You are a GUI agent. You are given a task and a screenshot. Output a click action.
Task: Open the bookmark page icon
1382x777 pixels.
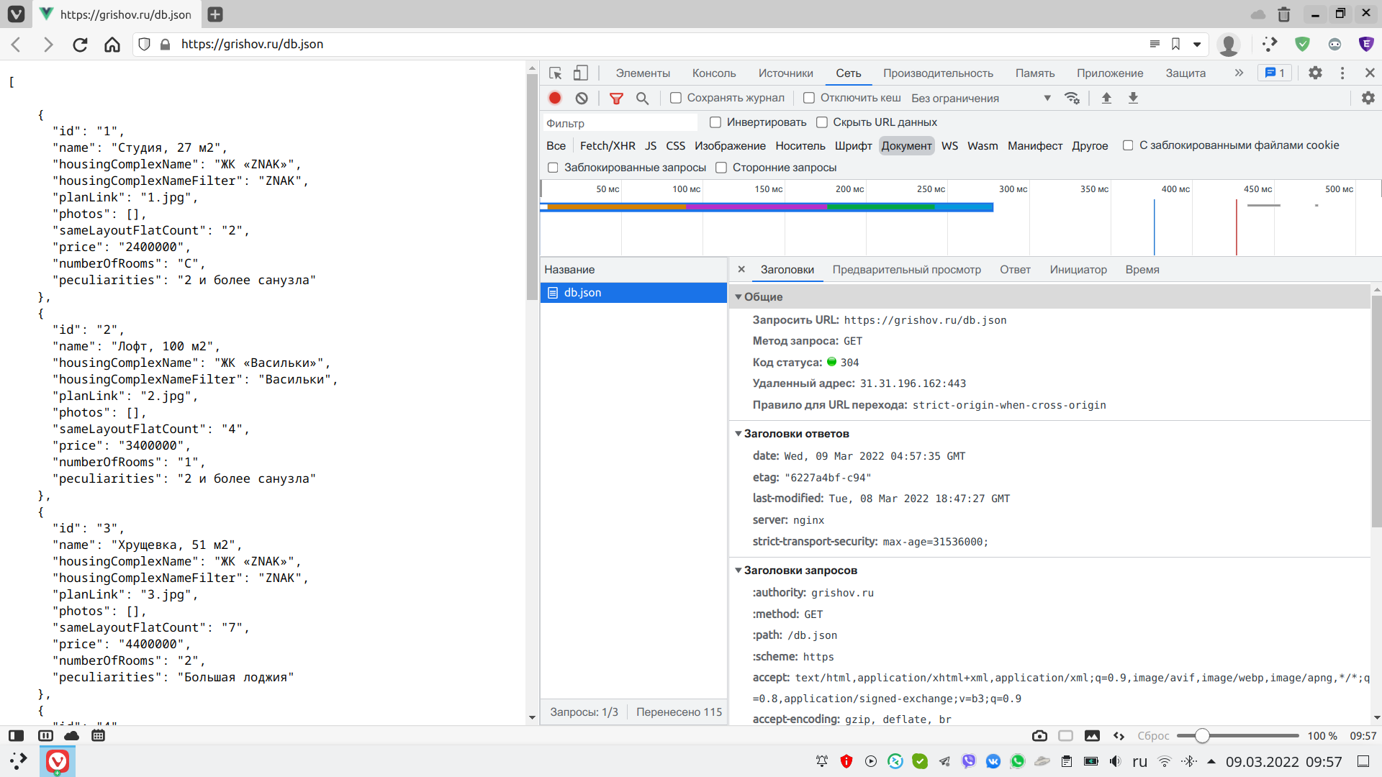(1175, 44)
